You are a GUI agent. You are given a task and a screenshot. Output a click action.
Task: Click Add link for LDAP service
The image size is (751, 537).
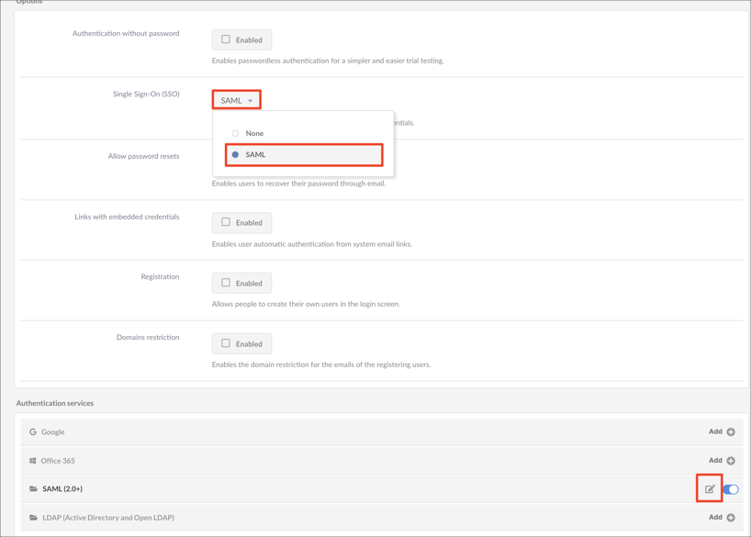[x=715, y=518]
